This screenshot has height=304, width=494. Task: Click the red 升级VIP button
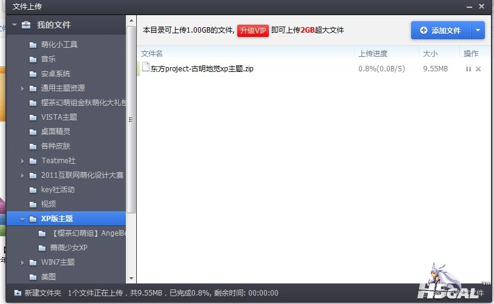[252, 30]
